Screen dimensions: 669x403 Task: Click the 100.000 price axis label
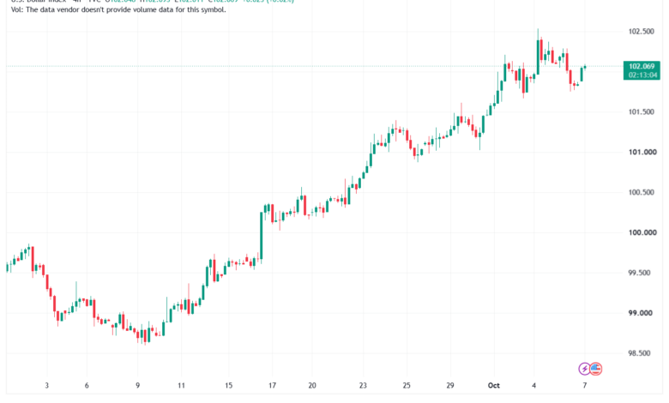click(642, 233)
